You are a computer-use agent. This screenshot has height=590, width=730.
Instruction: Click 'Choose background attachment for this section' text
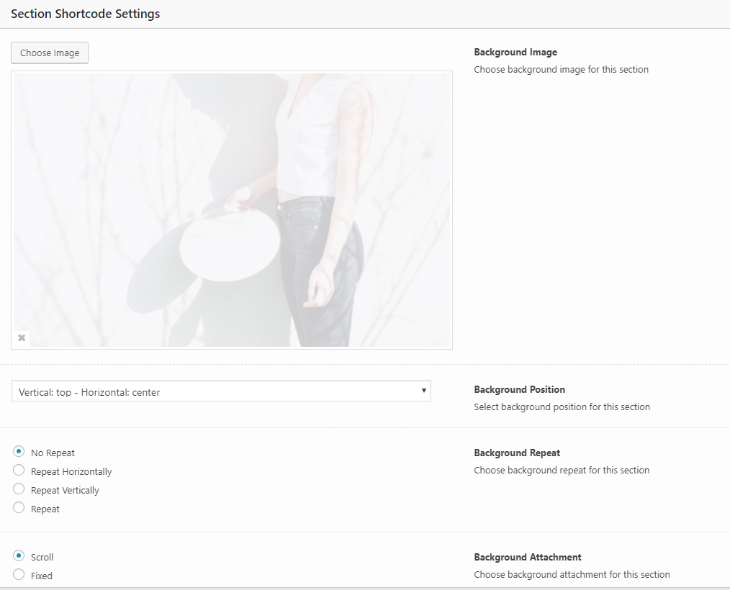572,574
